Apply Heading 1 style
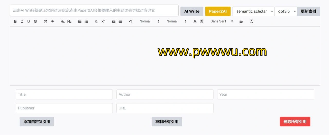 62,21
